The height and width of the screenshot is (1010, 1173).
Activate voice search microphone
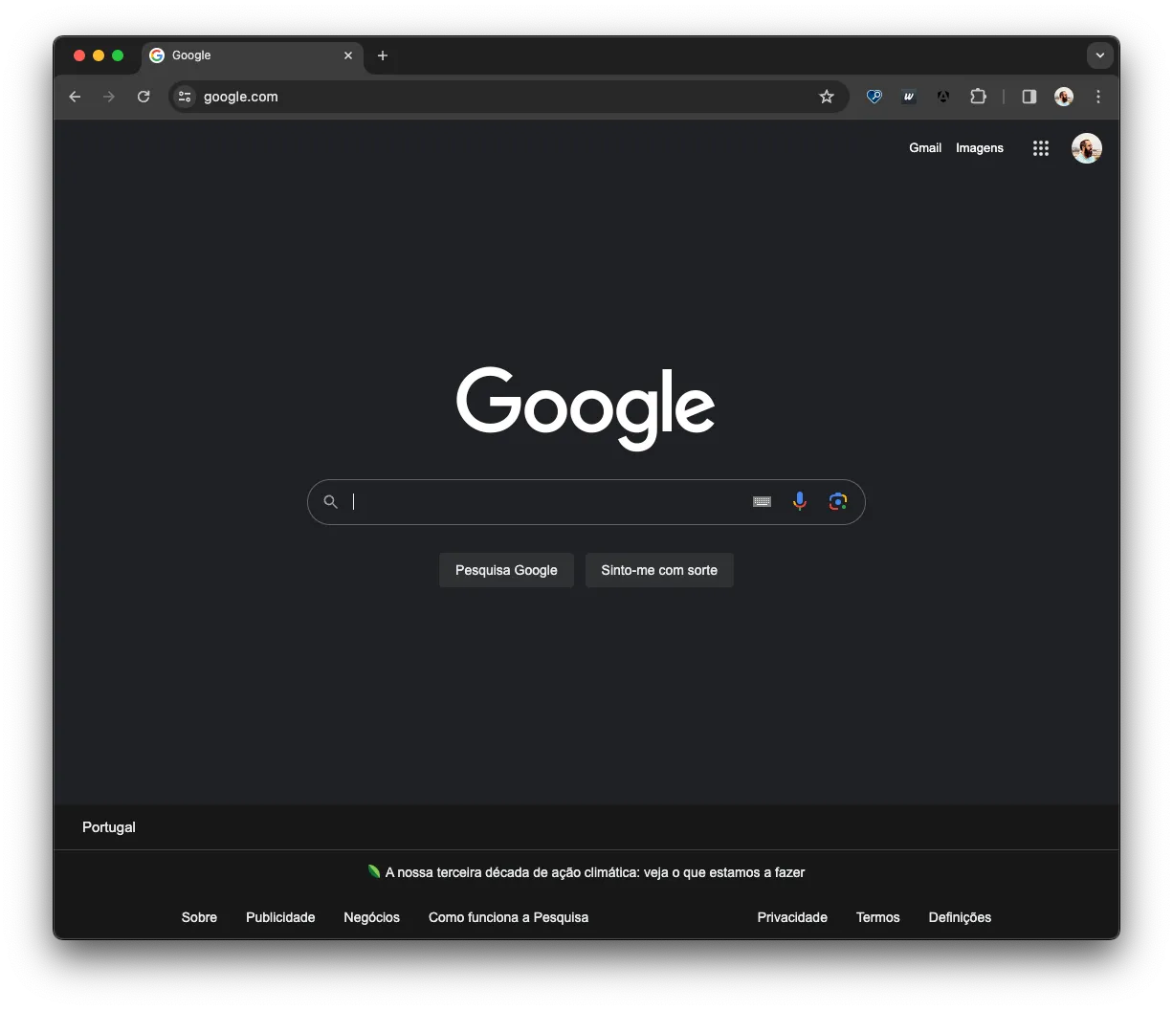pyautogui.click(x=800, y=501)
